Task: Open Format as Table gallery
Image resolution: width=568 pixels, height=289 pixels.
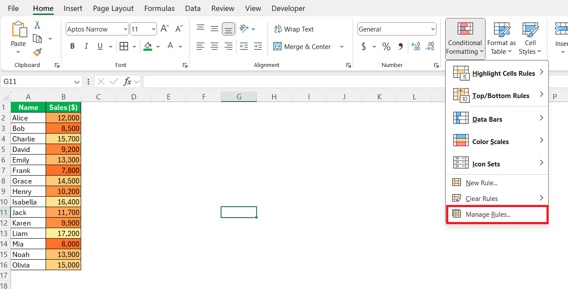Action: pos(501,39)
